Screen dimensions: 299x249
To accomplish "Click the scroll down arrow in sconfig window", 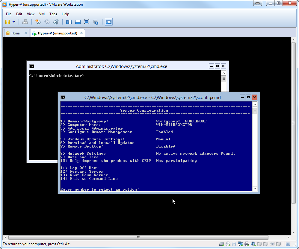I will (x=255, y=189).
